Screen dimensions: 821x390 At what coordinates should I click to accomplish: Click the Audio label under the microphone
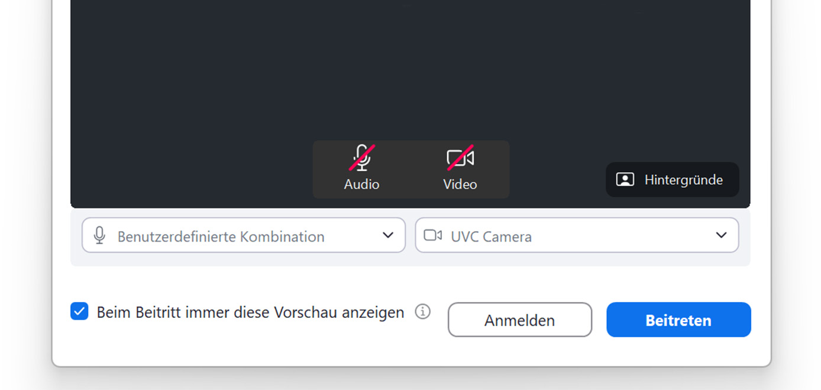click(361, 184)
